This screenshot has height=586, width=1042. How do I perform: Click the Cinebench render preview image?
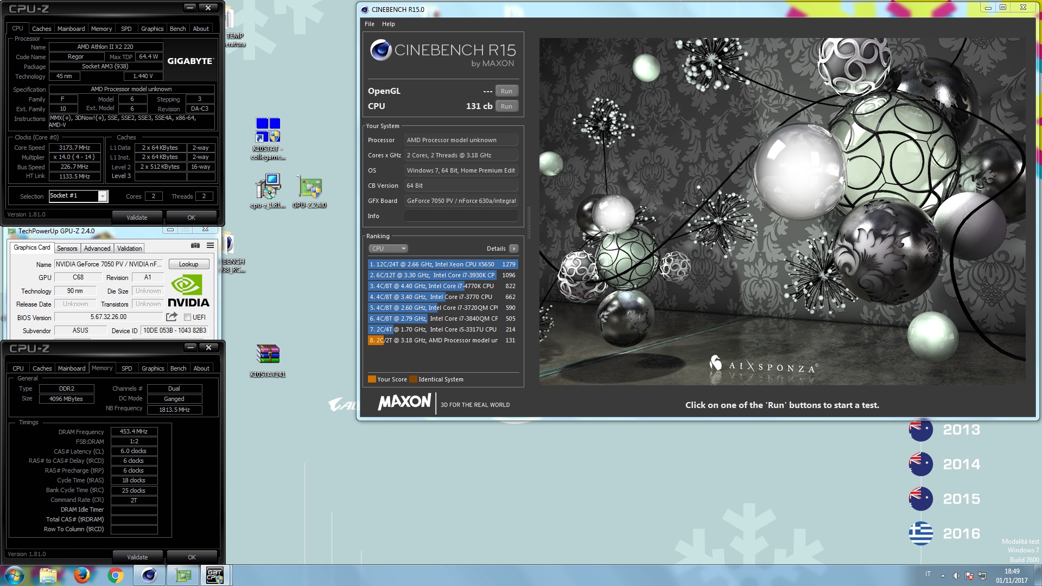coord(782,212)
